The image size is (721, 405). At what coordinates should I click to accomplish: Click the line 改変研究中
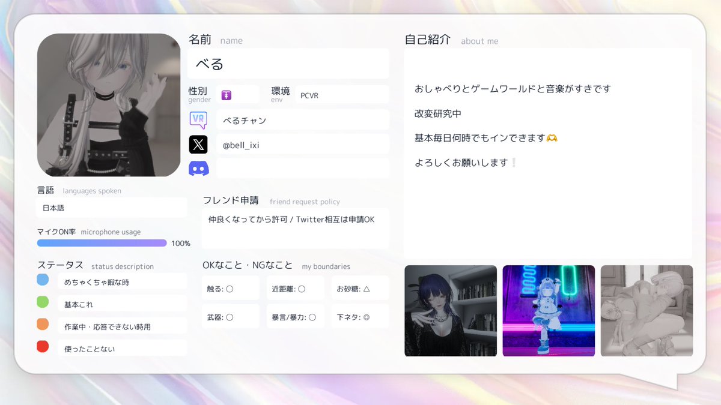pos(438,113)
